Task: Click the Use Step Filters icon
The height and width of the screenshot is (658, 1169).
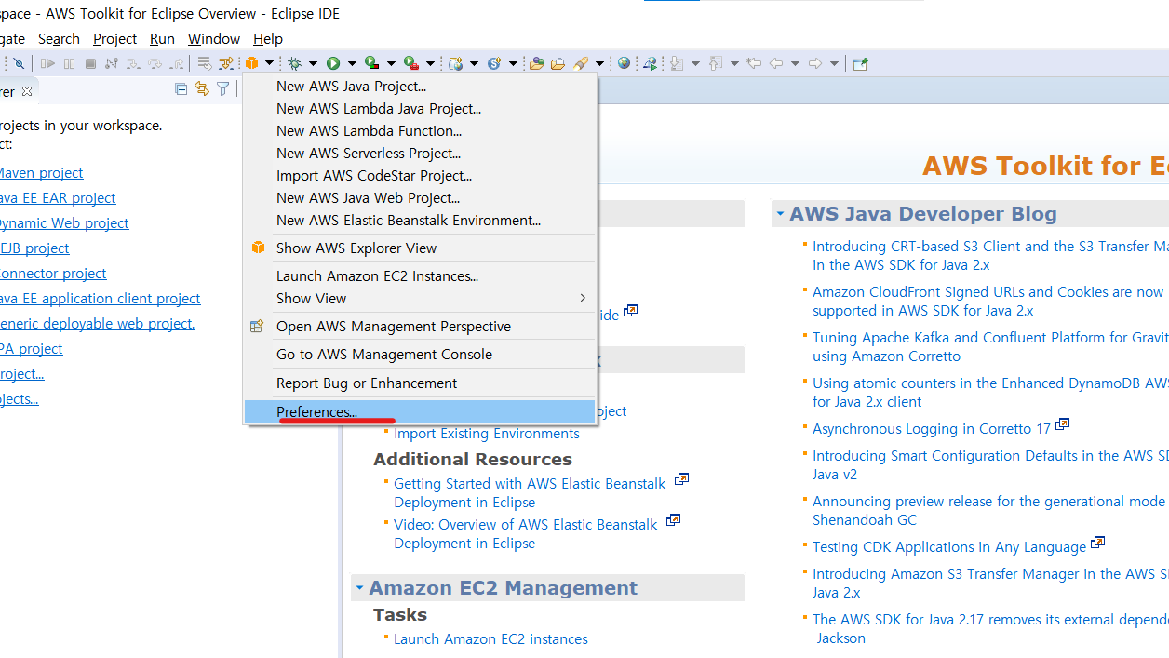Action: (x=226, y=63)
